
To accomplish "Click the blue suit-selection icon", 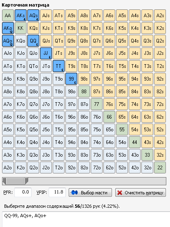I will (x=74, y=193).
